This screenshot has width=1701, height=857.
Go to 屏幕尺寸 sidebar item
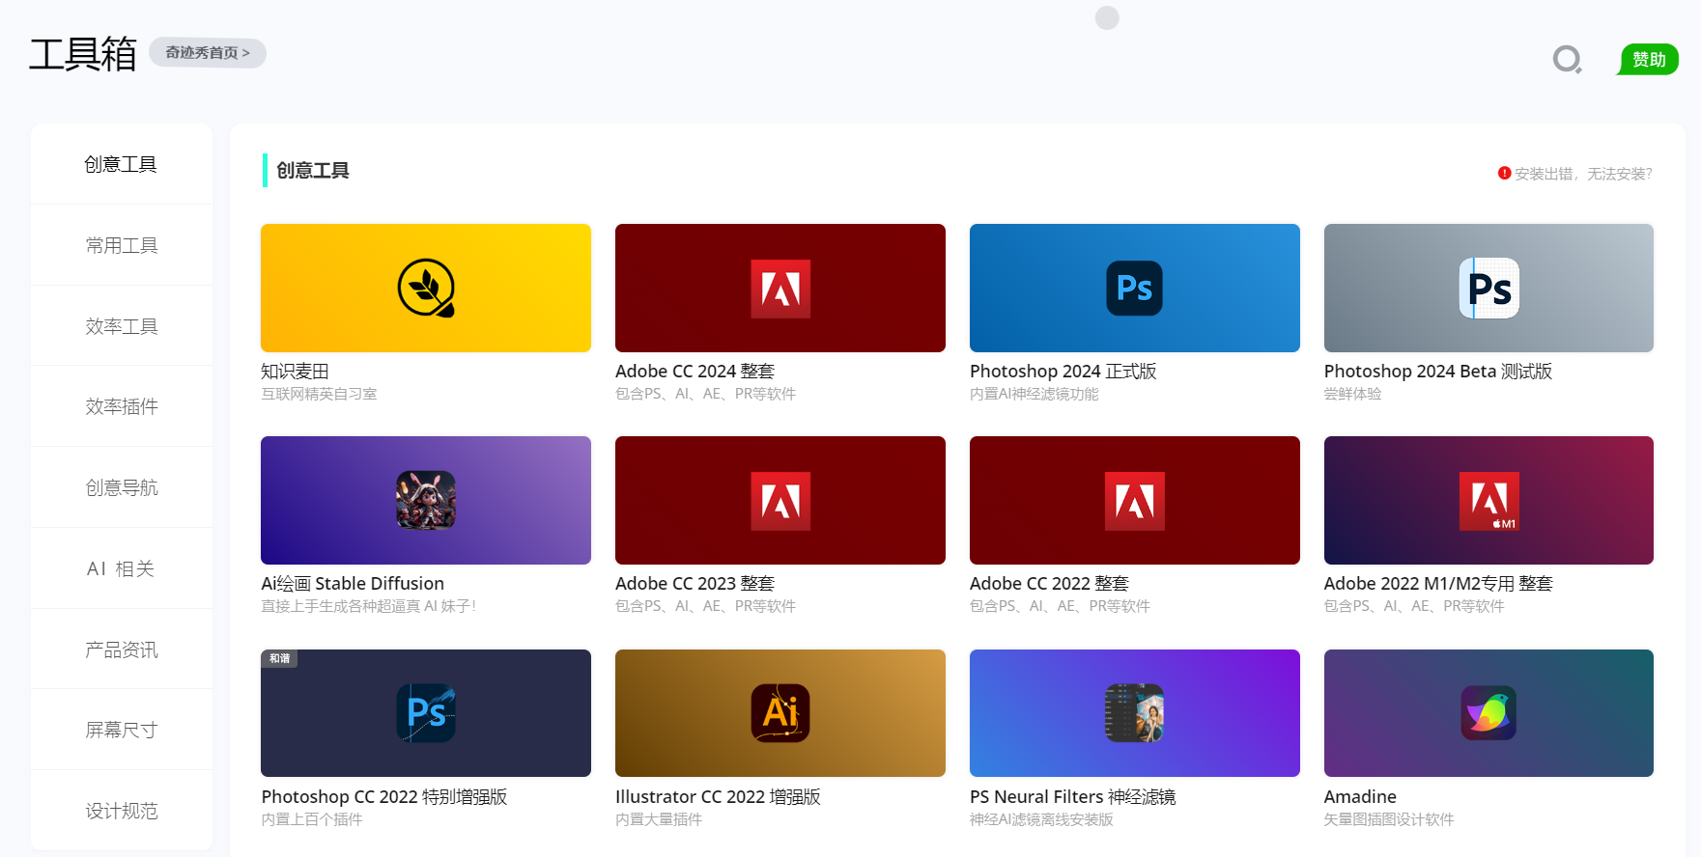click(121, 730)
